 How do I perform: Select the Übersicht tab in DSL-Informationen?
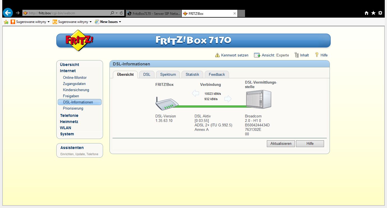click(x=125, y=74)
